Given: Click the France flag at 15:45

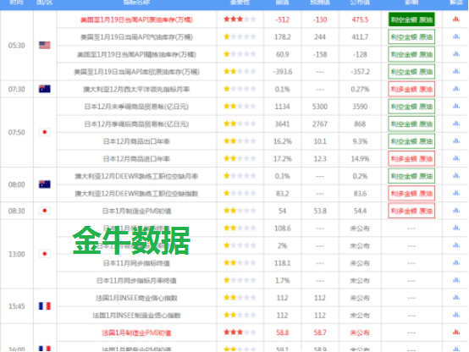Looking at the screenshot, I should [45, 306].
